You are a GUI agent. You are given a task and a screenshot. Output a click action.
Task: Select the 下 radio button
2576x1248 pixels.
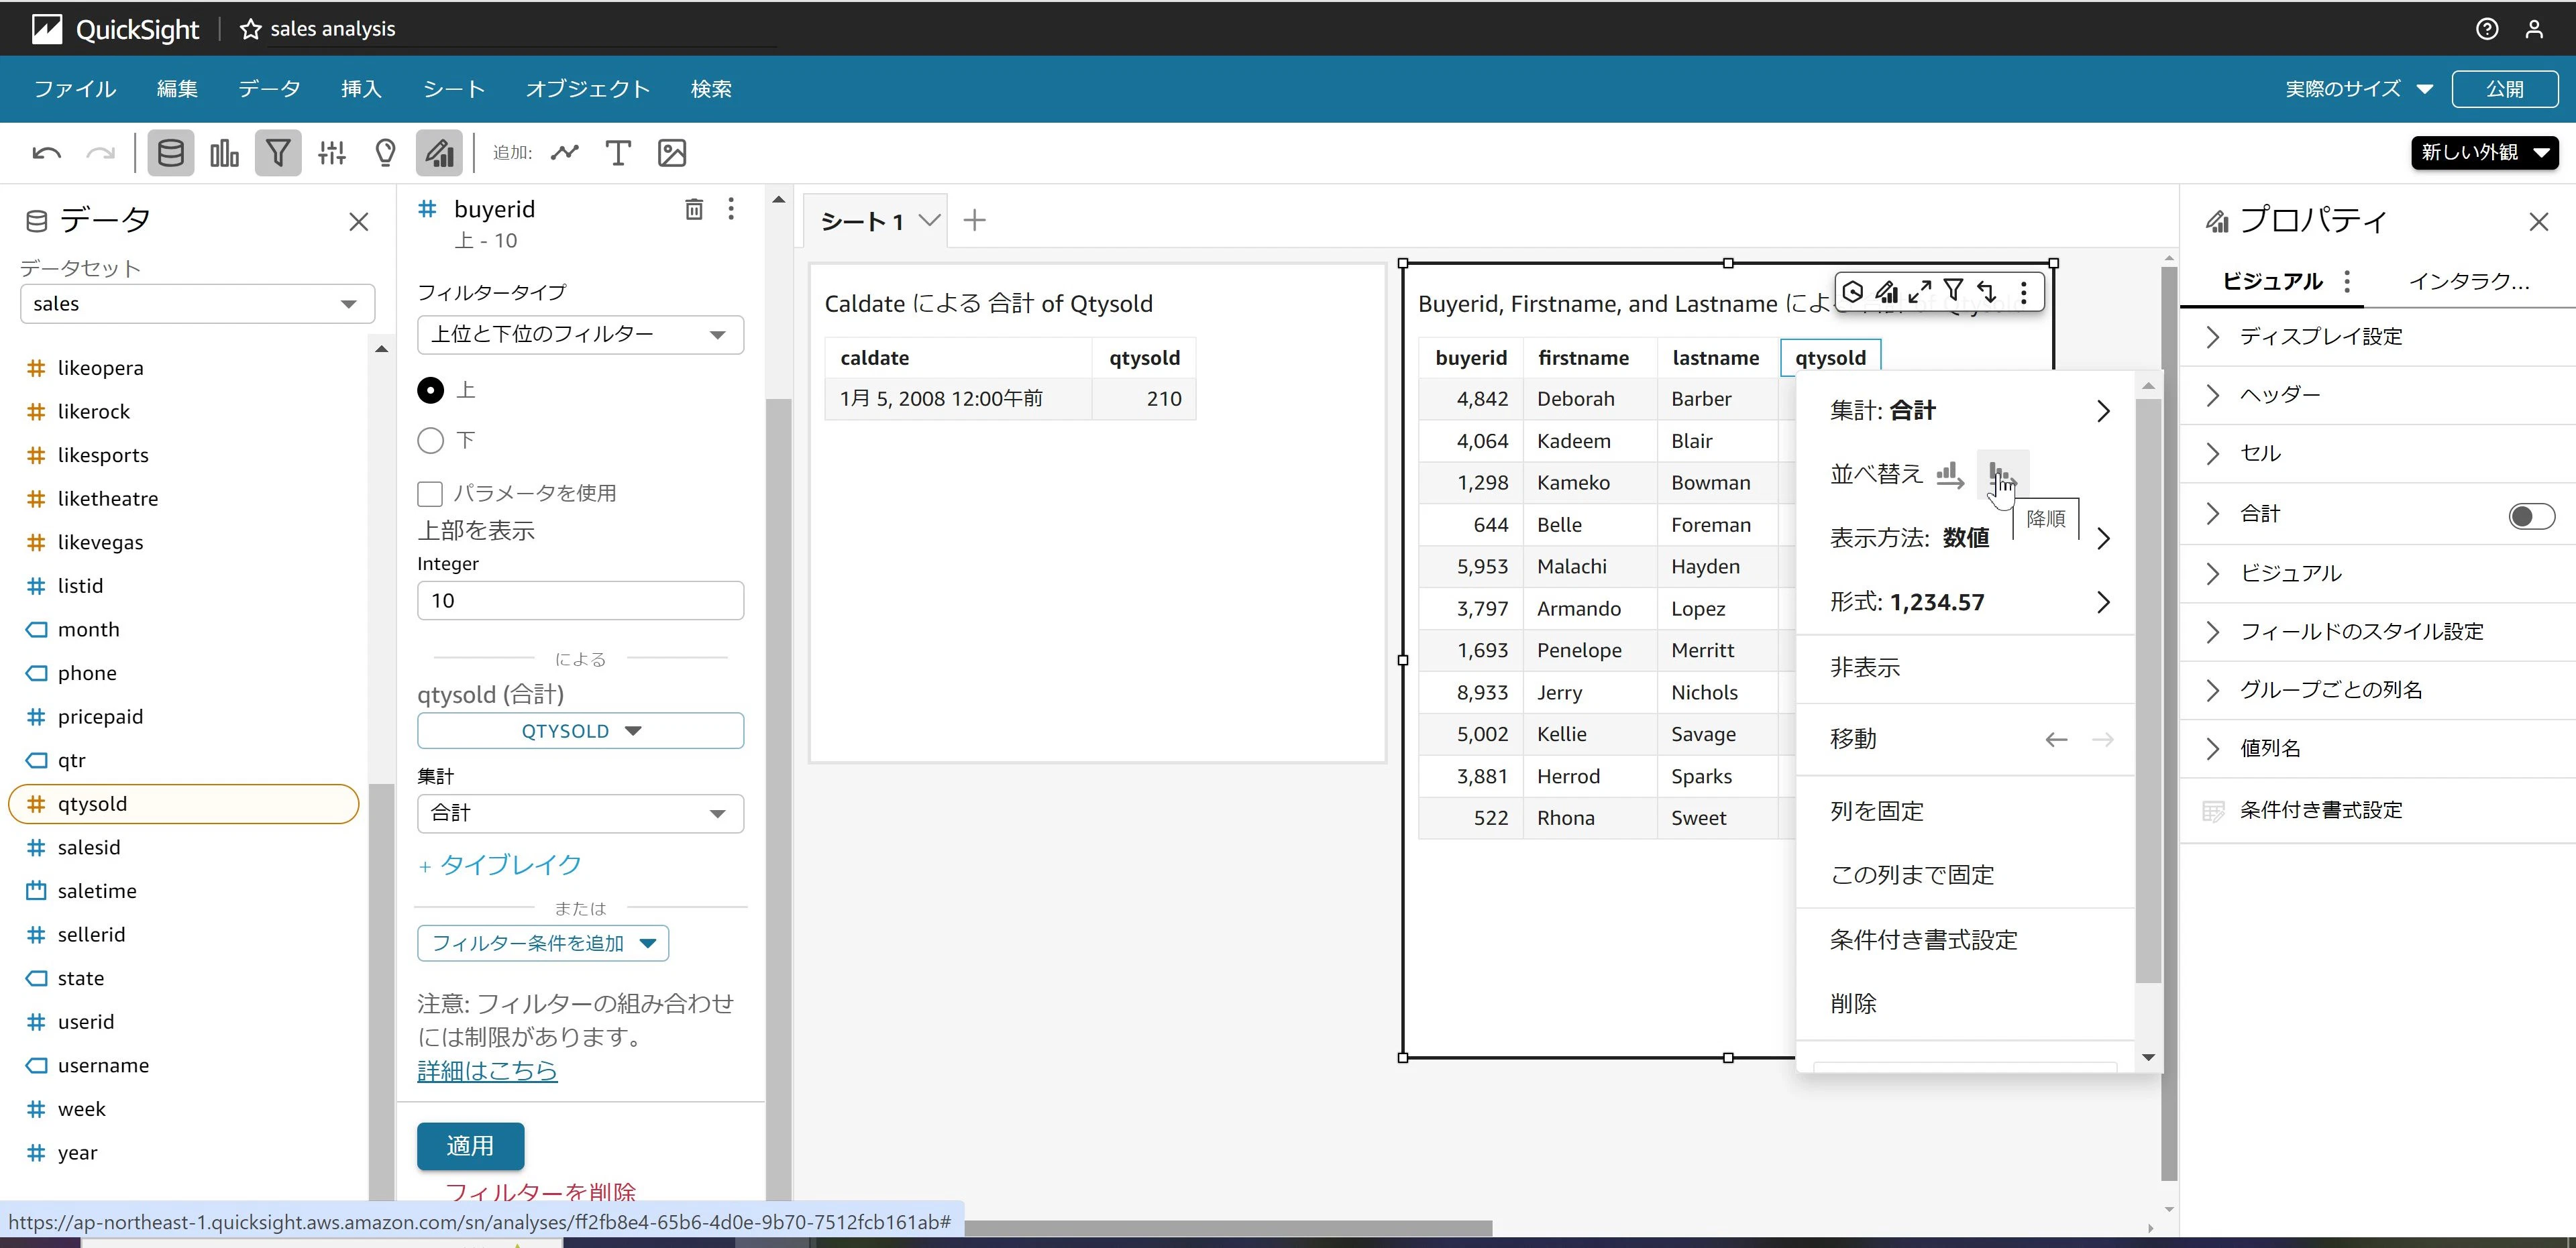point(430,440)
